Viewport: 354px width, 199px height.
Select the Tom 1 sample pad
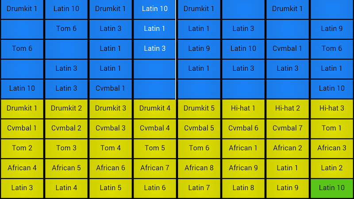click(x=332, y=128)
